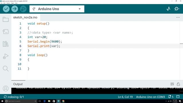Click the indexing sync status icon
The width and height of the screenshot is (183, 103).
(5, 97)
